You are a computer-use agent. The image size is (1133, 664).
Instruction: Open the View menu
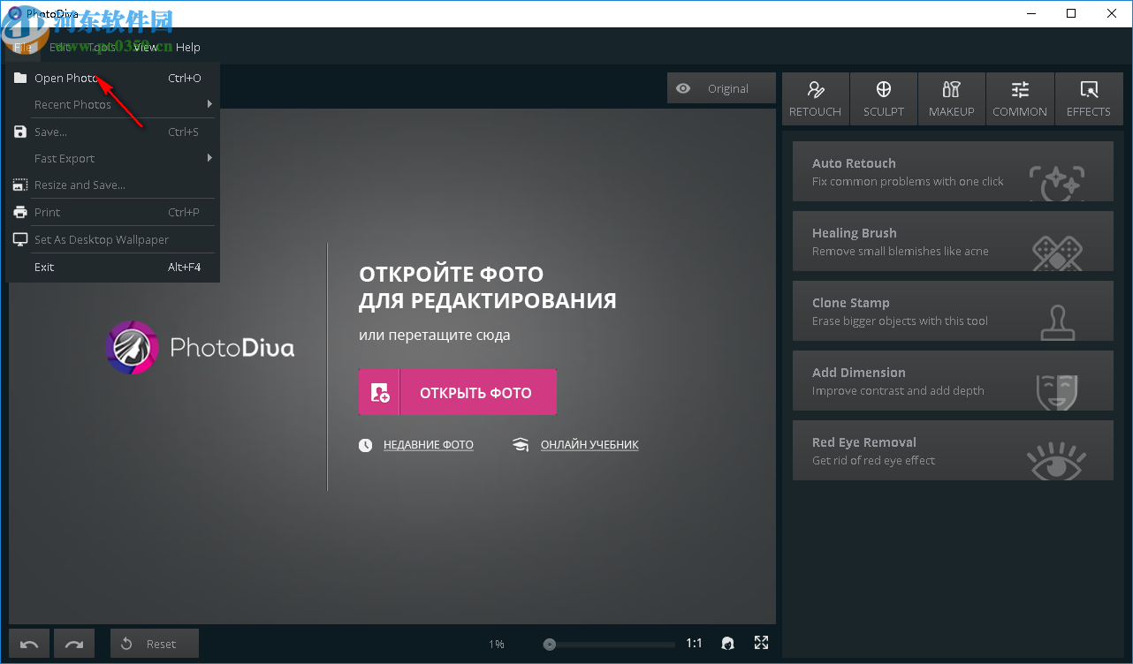(146, 47)
